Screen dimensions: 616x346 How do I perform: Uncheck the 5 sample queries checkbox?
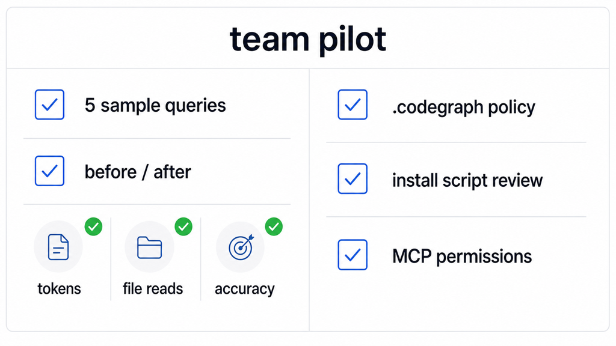coord(49,105)
